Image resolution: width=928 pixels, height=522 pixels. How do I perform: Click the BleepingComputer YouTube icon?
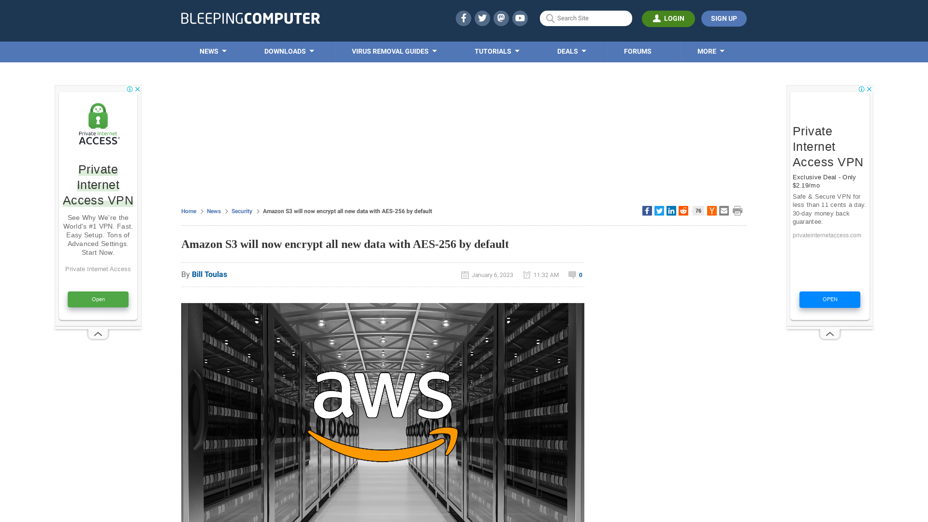pos(520,18)
